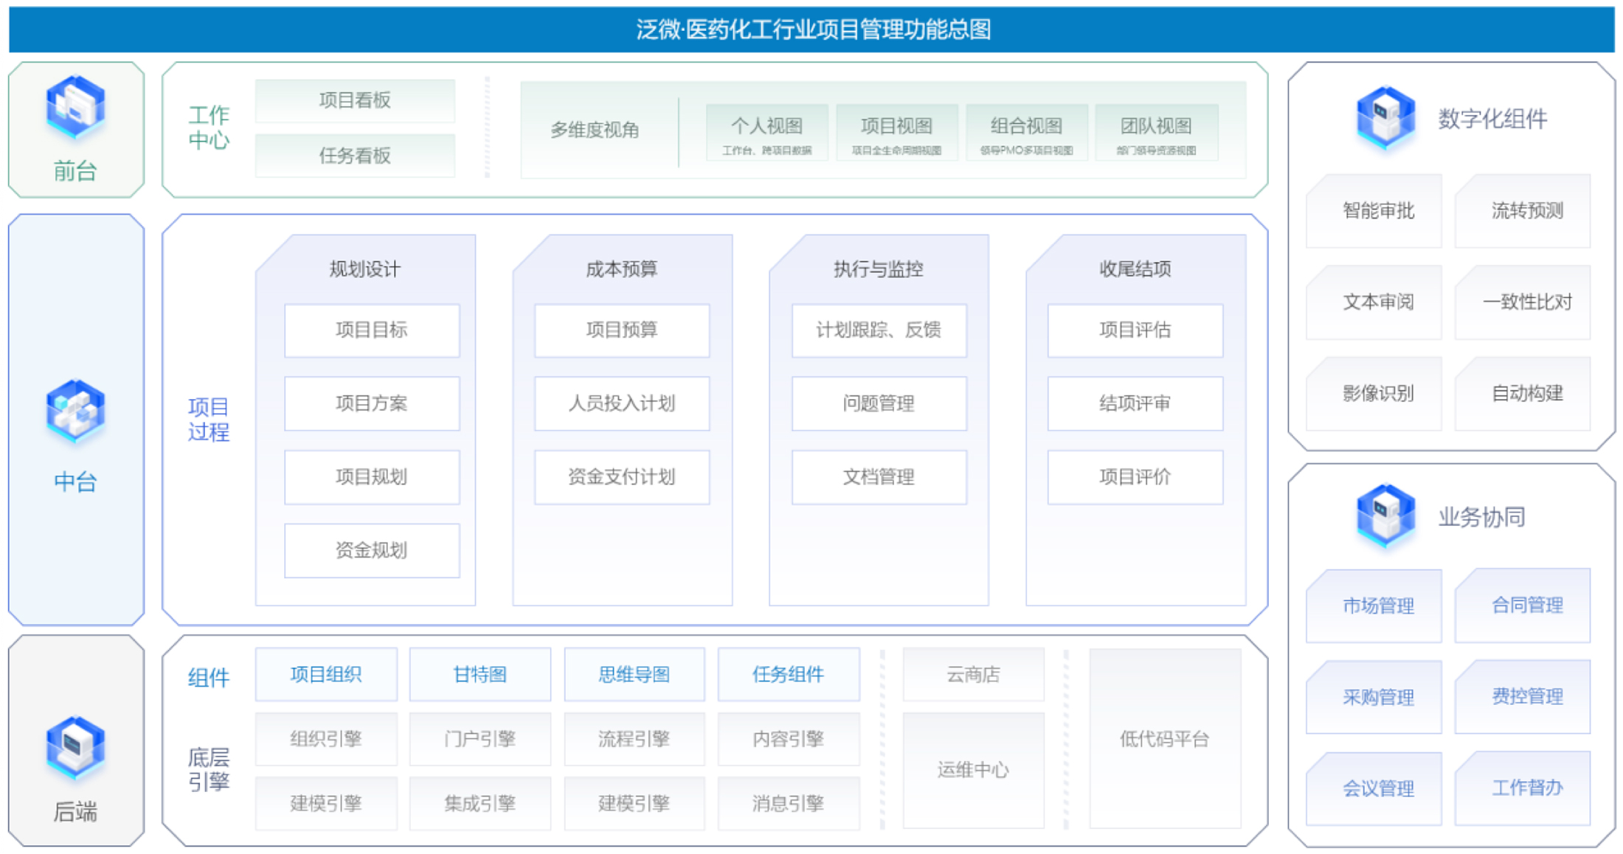Image resolution: width=1623 pixels, height=854 pixels.
Task: Open 智能审批 digital component
Action: click(1378, 211)
